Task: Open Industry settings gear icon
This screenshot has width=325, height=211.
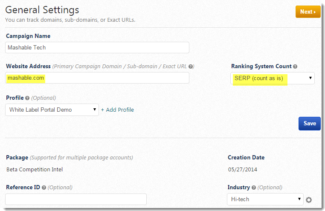Action: (309, 199)
